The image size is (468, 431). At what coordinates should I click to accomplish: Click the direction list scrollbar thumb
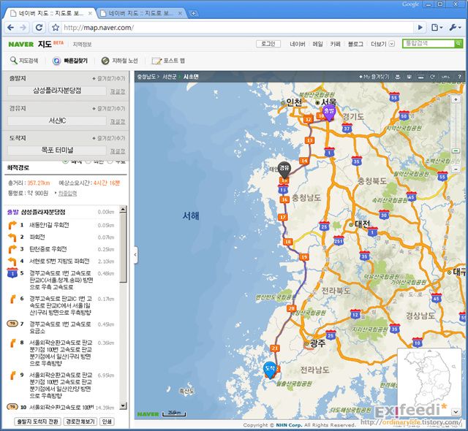[x=124, y=248]
